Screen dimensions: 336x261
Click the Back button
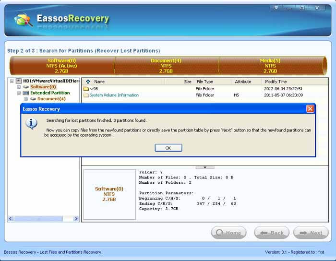272,233
